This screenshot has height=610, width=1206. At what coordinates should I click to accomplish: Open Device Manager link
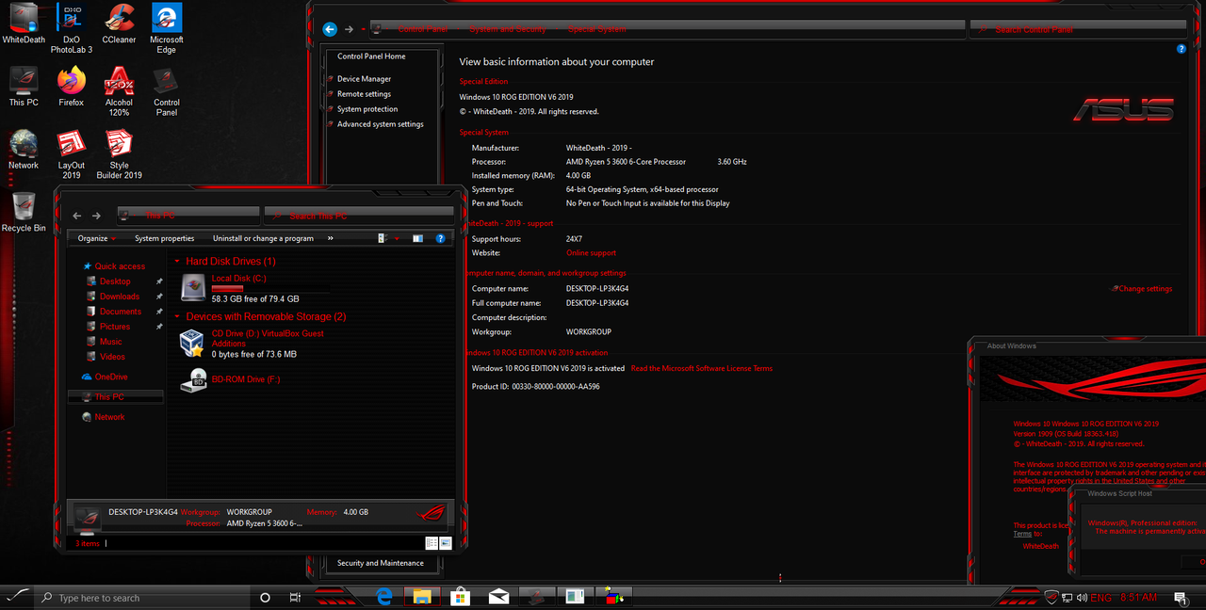(364, 79)
